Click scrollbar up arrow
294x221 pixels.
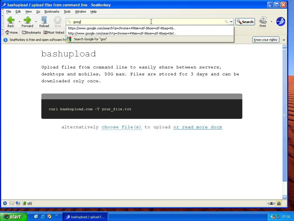(285, 46)
